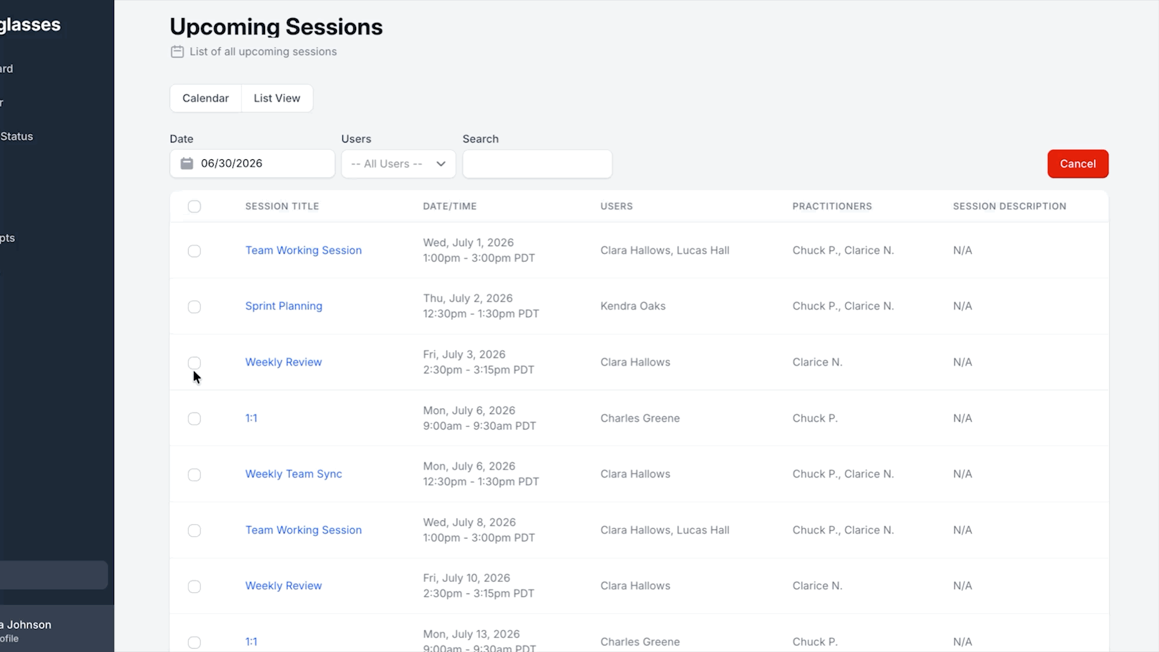Click 'Charles Greene' in July 6 row
The width and height of the screenshot is (1159, 652).
coord(640,418)
